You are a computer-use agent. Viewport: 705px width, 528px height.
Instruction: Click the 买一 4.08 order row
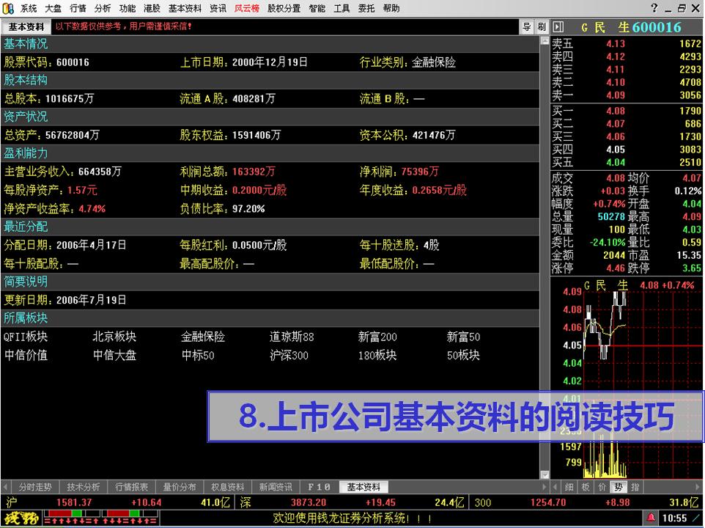[x=627, y=111]
